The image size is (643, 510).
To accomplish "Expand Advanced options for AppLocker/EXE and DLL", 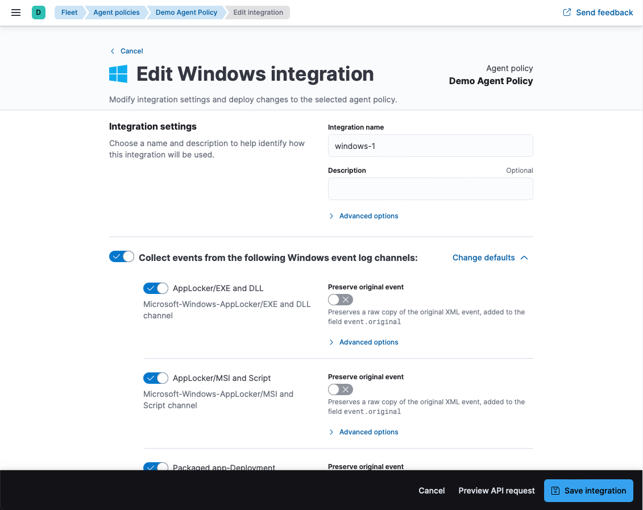I will (x=368, y=342).
